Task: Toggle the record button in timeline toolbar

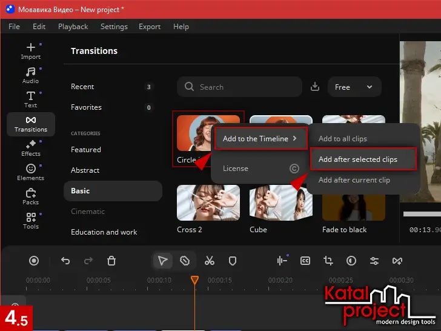Action: click(x=34, y=261)
